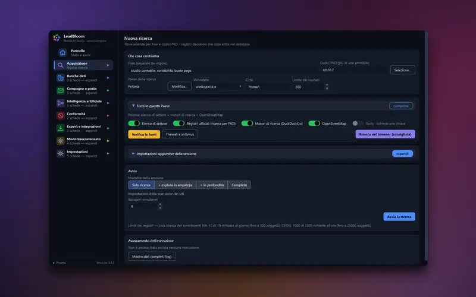Click the Modifica... country button
This screenshot has height=297, width=476.
[180, 86]
